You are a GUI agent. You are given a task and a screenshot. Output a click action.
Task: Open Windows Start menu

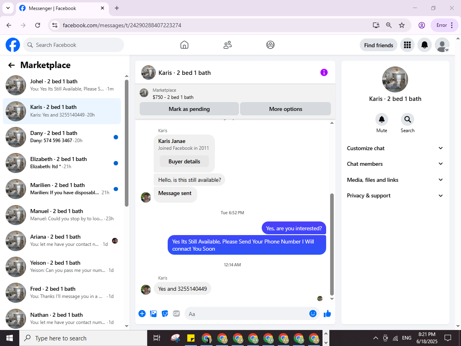(x=10, y=338)
